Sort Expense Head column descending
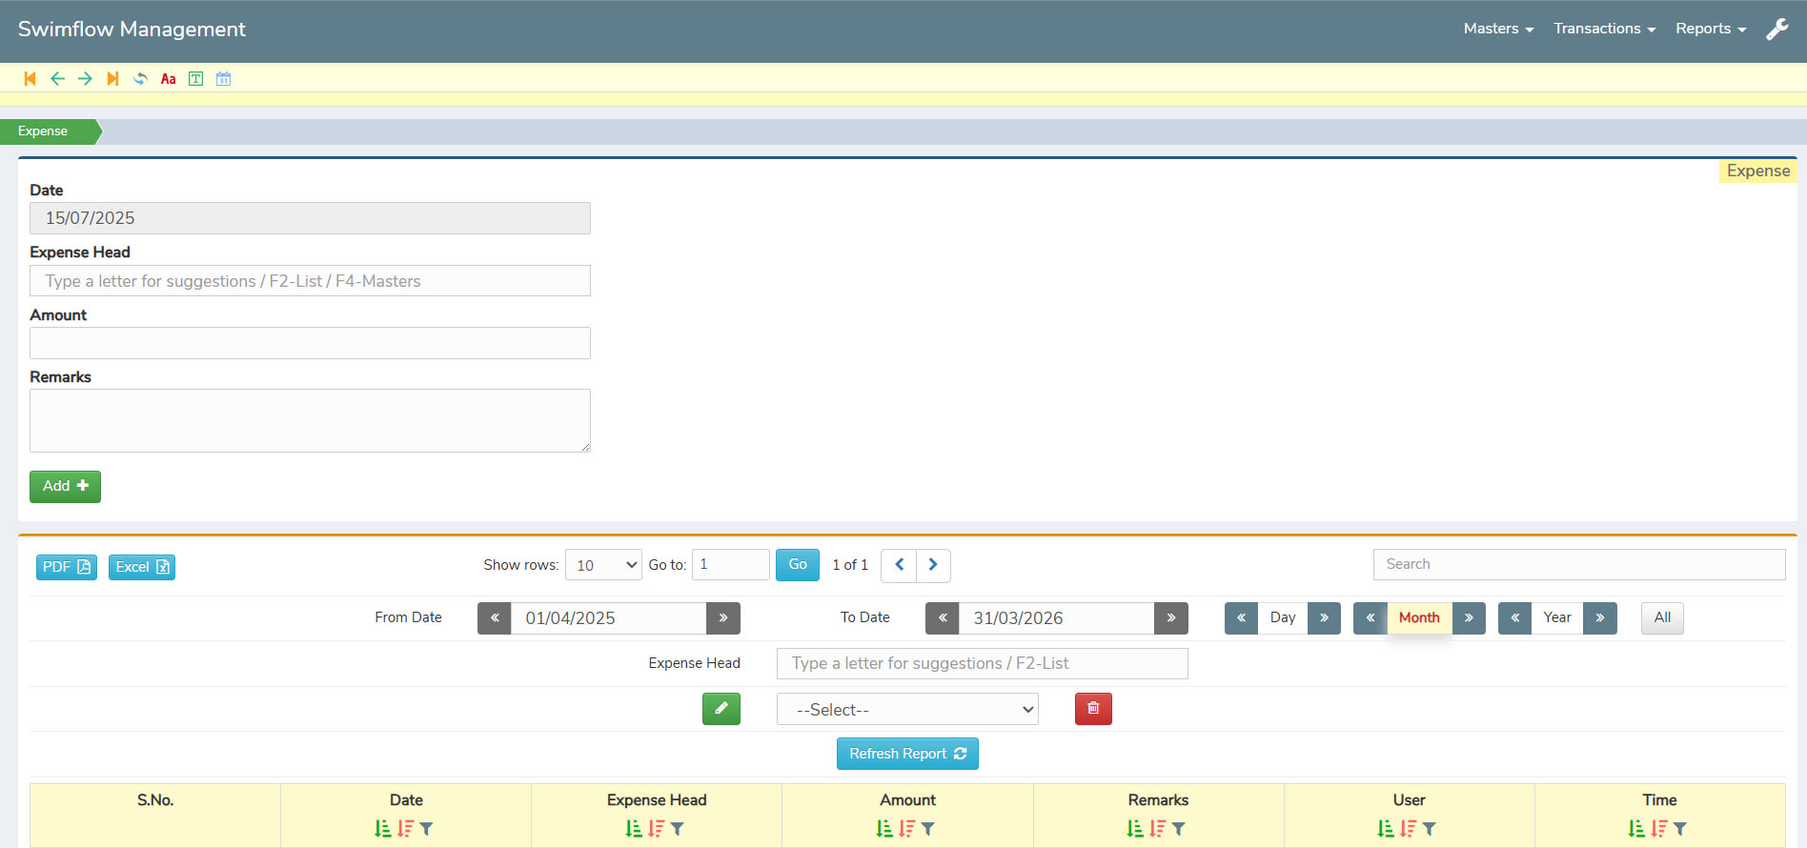Screen dimensions: 1807x848 (x=656, y=829)
